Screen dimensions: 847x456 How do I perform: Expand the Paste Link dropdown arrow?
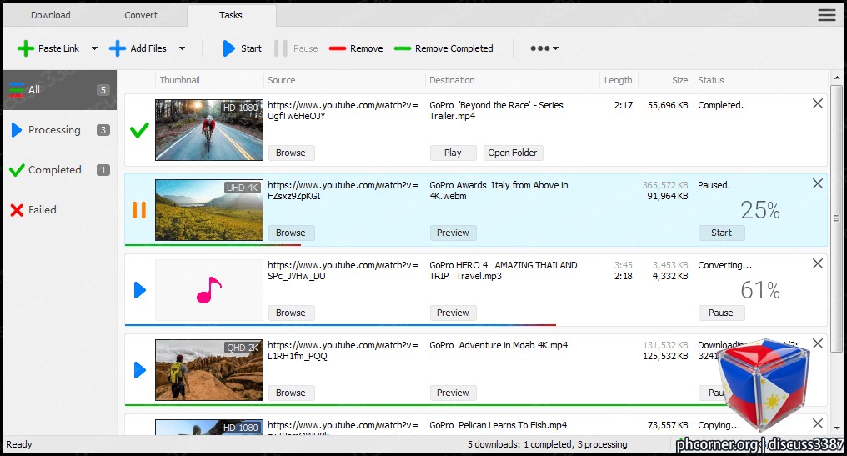click(94, 48)
